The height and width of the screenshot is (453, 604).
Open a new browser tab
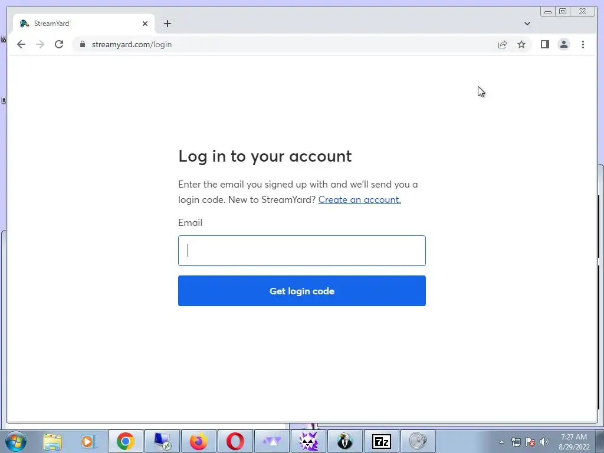(167, 24)
